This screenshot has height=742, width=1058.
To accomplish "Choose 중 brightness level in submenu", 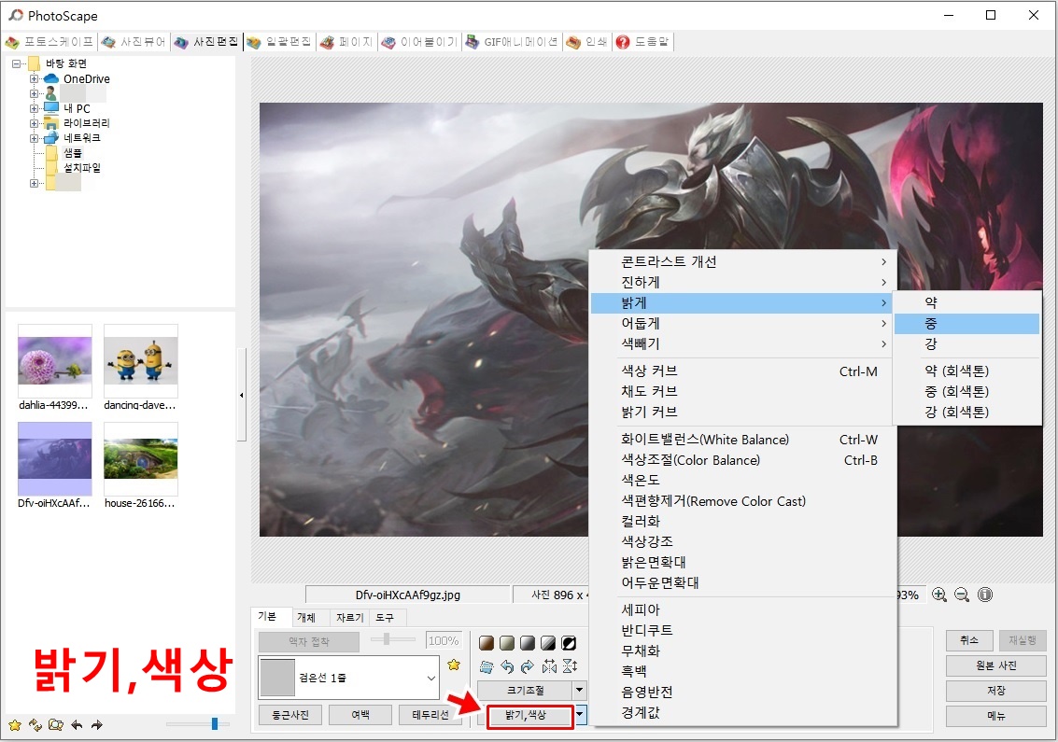I will click(966, 324).
